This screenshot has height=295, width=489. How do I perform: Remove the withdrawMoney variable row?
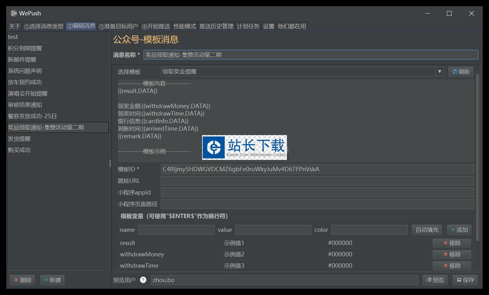pos(452,254)
